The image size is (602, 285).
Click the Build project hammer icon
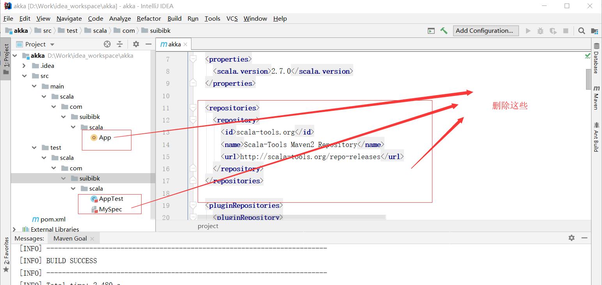pos(444,30)
